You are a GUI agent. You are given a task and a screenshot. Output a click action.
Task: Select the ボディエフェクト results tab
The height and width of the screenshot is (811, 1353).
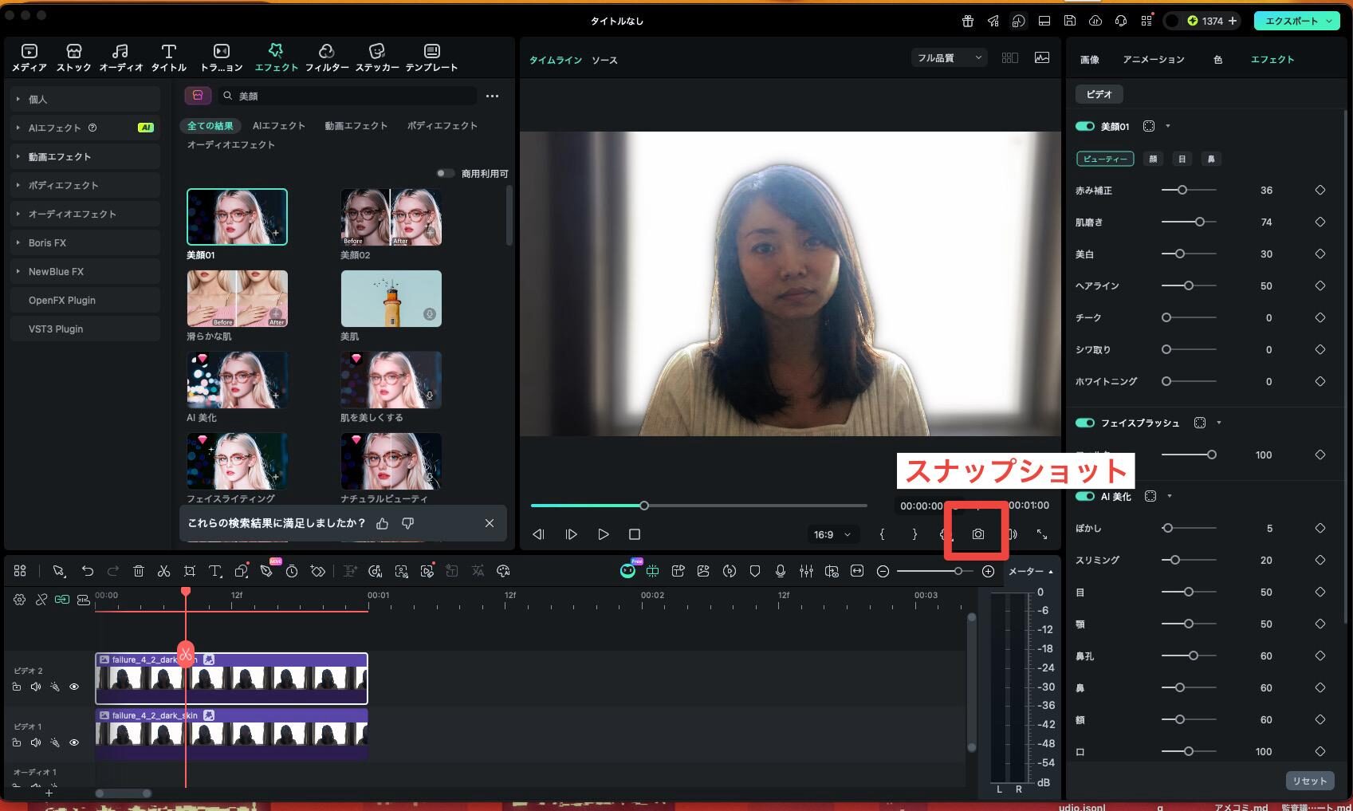442,125
